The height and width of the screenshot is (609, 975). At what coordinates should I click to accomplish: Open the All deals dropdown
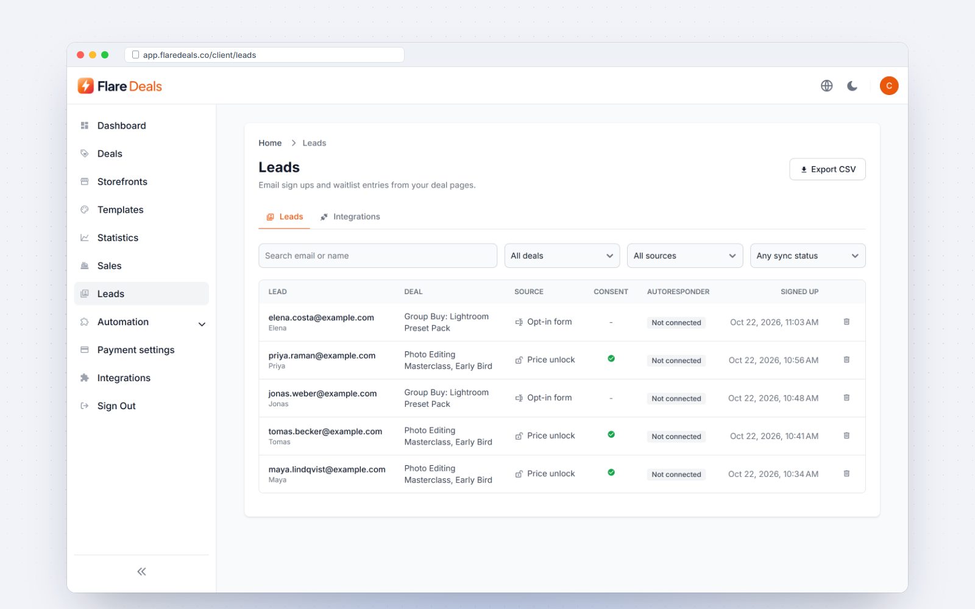[x=562, y=256]
